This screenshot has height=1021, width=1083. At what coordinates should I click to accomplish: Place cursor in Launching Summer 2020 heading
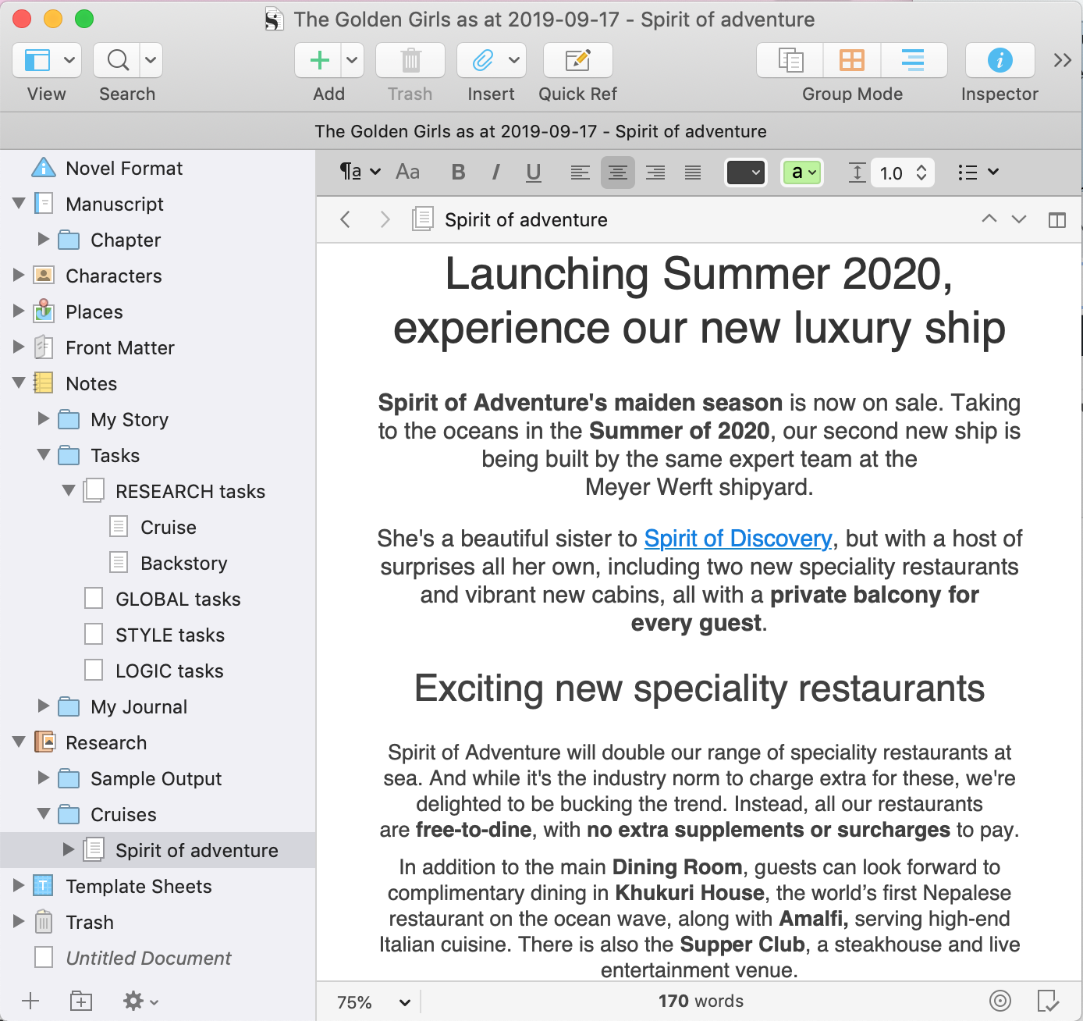[x=699, y=274]
